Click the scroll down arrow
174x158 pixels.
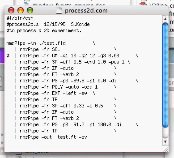pyautogui.click(x=165, y=142)
